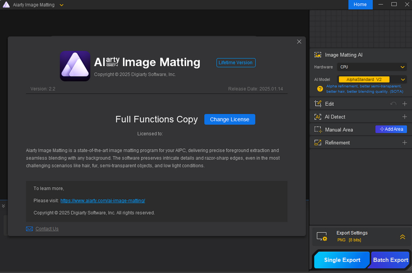Image resolution: width=412 pixels, height=273 pixels.
Task: Open the aiarty.com ai-image-matting link
Action: (x=103, y=201)
